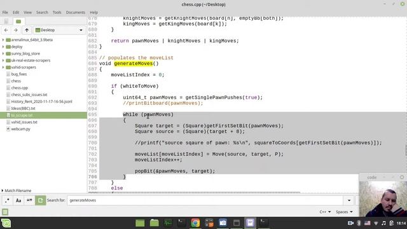The height and width of the screenshot is (229, 407).
Task: Click the 18:14 clock in the panel
Action: click(401, 223)
